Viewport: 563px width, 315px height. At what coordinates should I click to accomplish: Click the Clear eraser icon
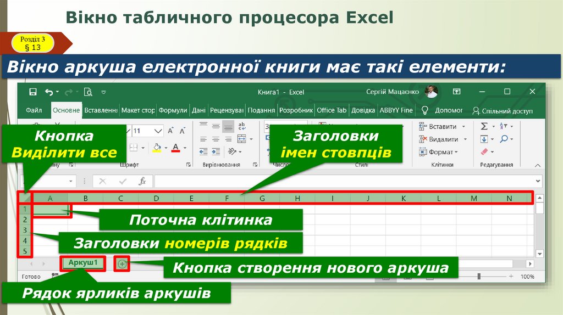[485, 151]
